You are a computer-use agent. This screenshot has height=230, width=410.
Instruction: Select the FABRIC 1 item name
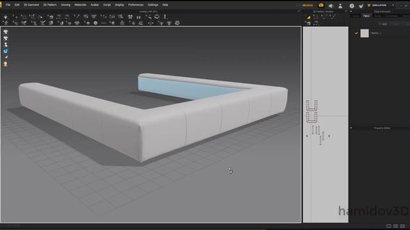point(376,33)
